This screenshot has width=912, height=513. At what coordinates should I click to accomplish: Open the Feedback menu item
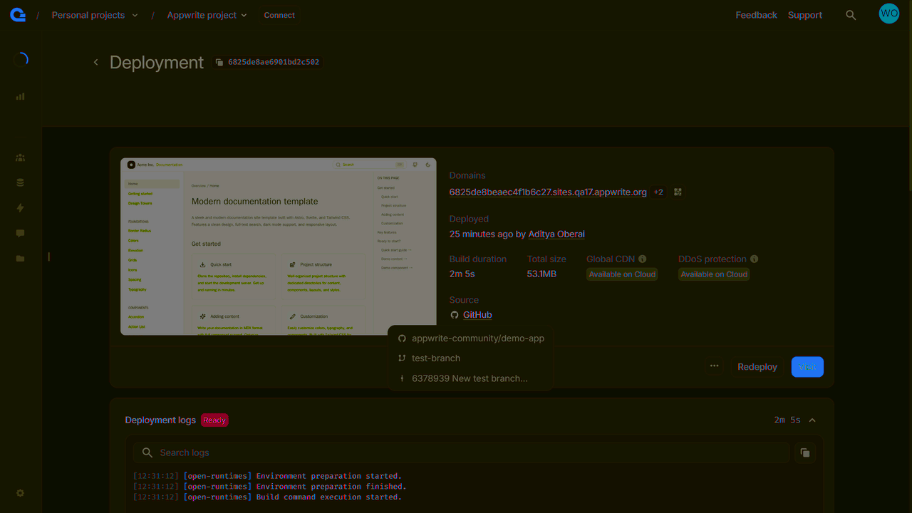pyautogui.click(x=756, y=14)
